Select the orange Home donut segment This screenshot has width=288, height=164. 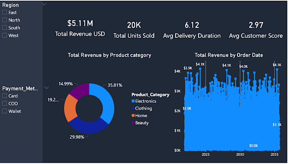tap(71, 108)
